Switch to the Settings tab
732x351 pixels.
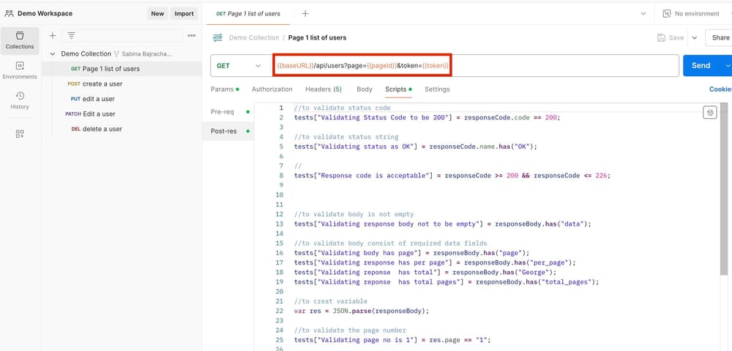point(437,89)
